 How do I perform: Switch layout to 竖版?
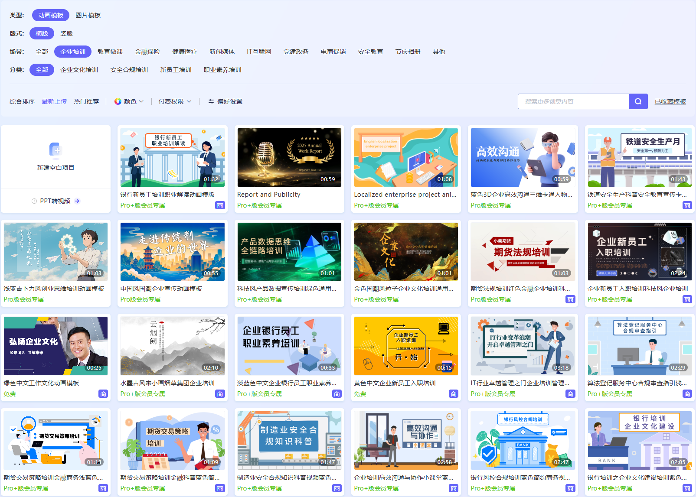click(67, 33)
